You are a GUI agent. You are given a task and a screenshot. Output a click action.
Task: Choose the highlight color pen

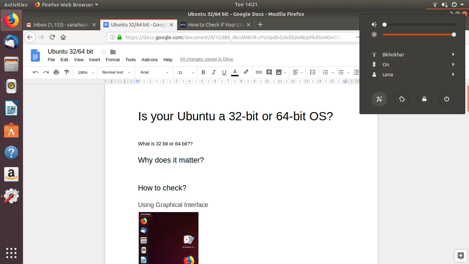point(246,72)
